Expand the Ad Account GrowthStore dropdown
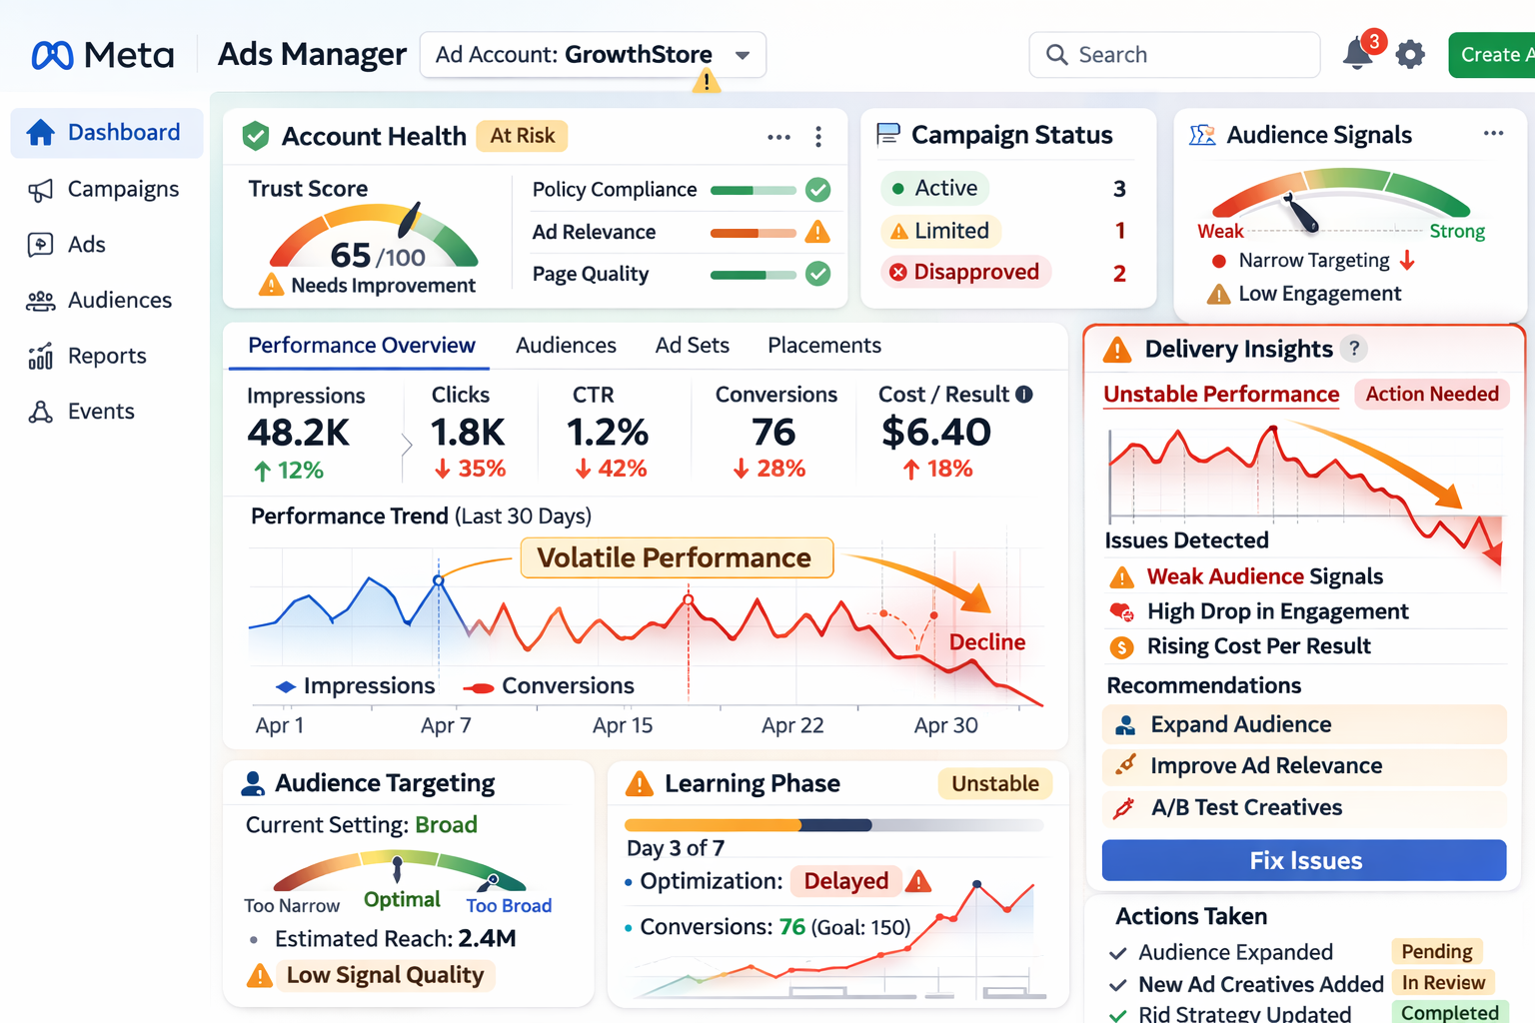This screenshot has width=1535, height=1023. pos(742,55)
